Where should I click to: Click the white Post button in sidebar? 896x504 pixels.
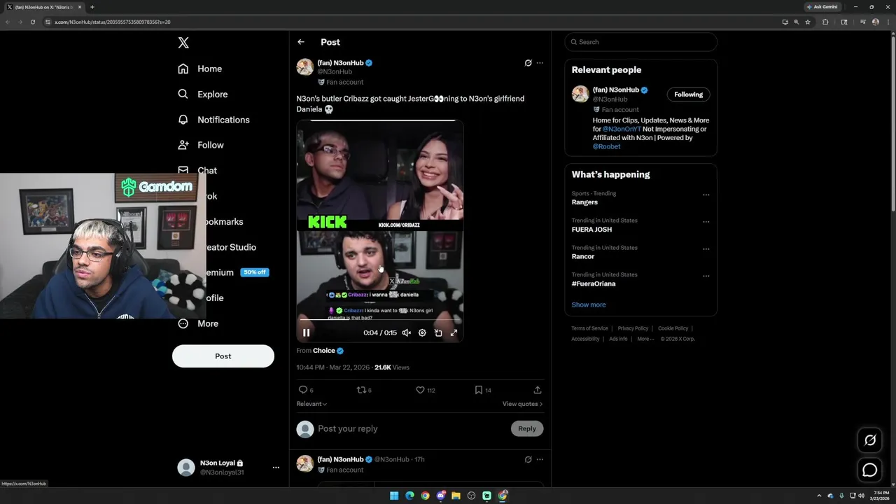(x=223, y=356)
